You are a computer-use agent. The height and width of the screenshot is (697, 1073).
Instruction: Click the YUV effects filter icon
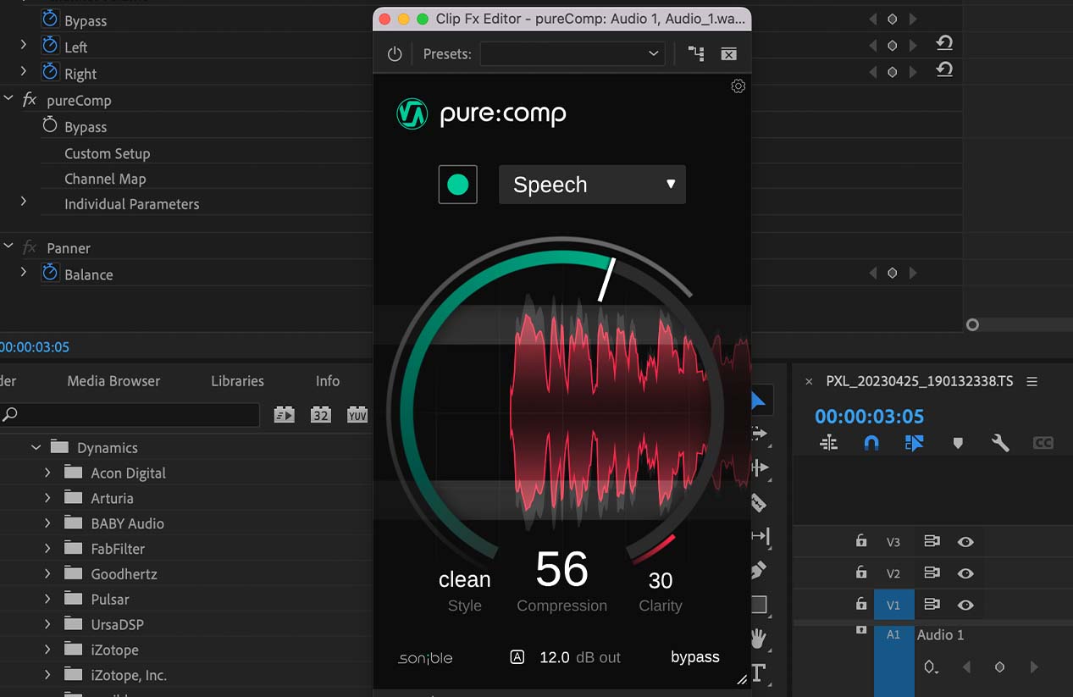(x=357, y=414)
